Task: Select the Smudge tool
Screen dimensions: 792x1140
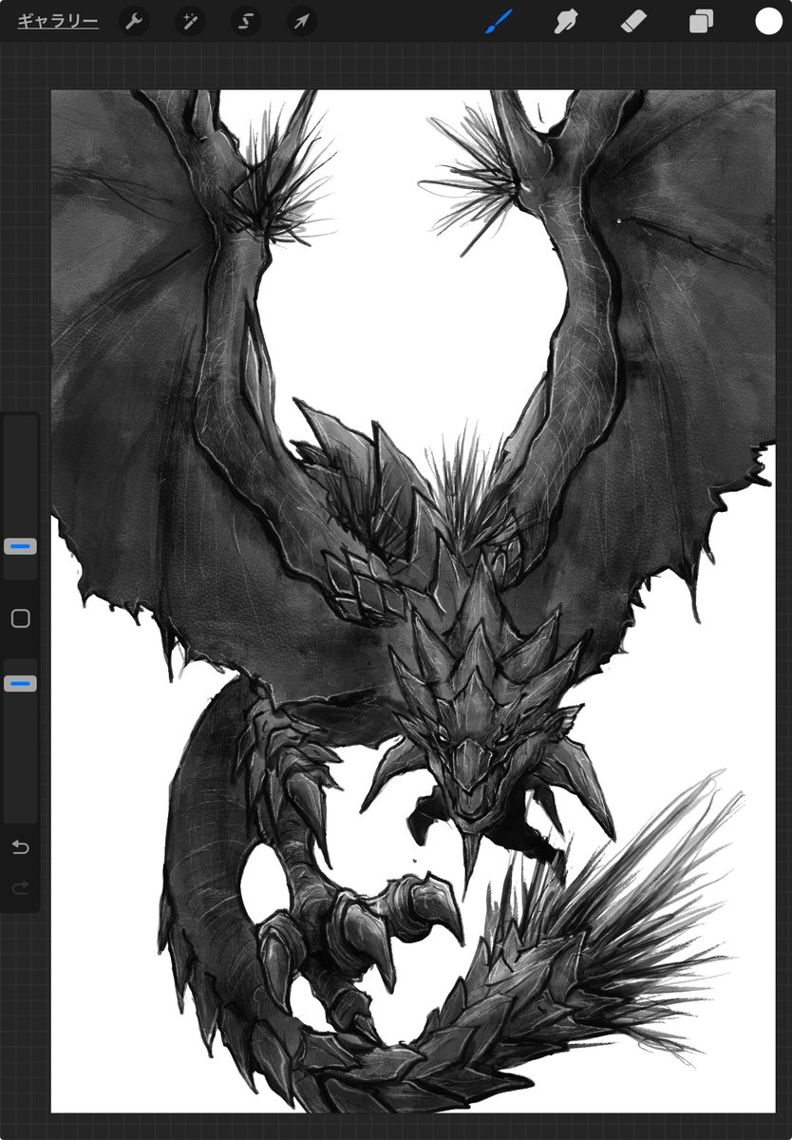Action: coord(566,21)
